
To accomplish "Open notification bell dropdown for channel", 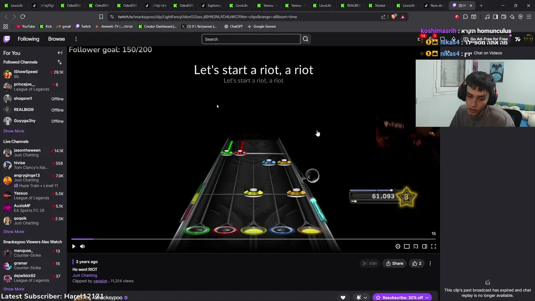I will pos(362,298).
